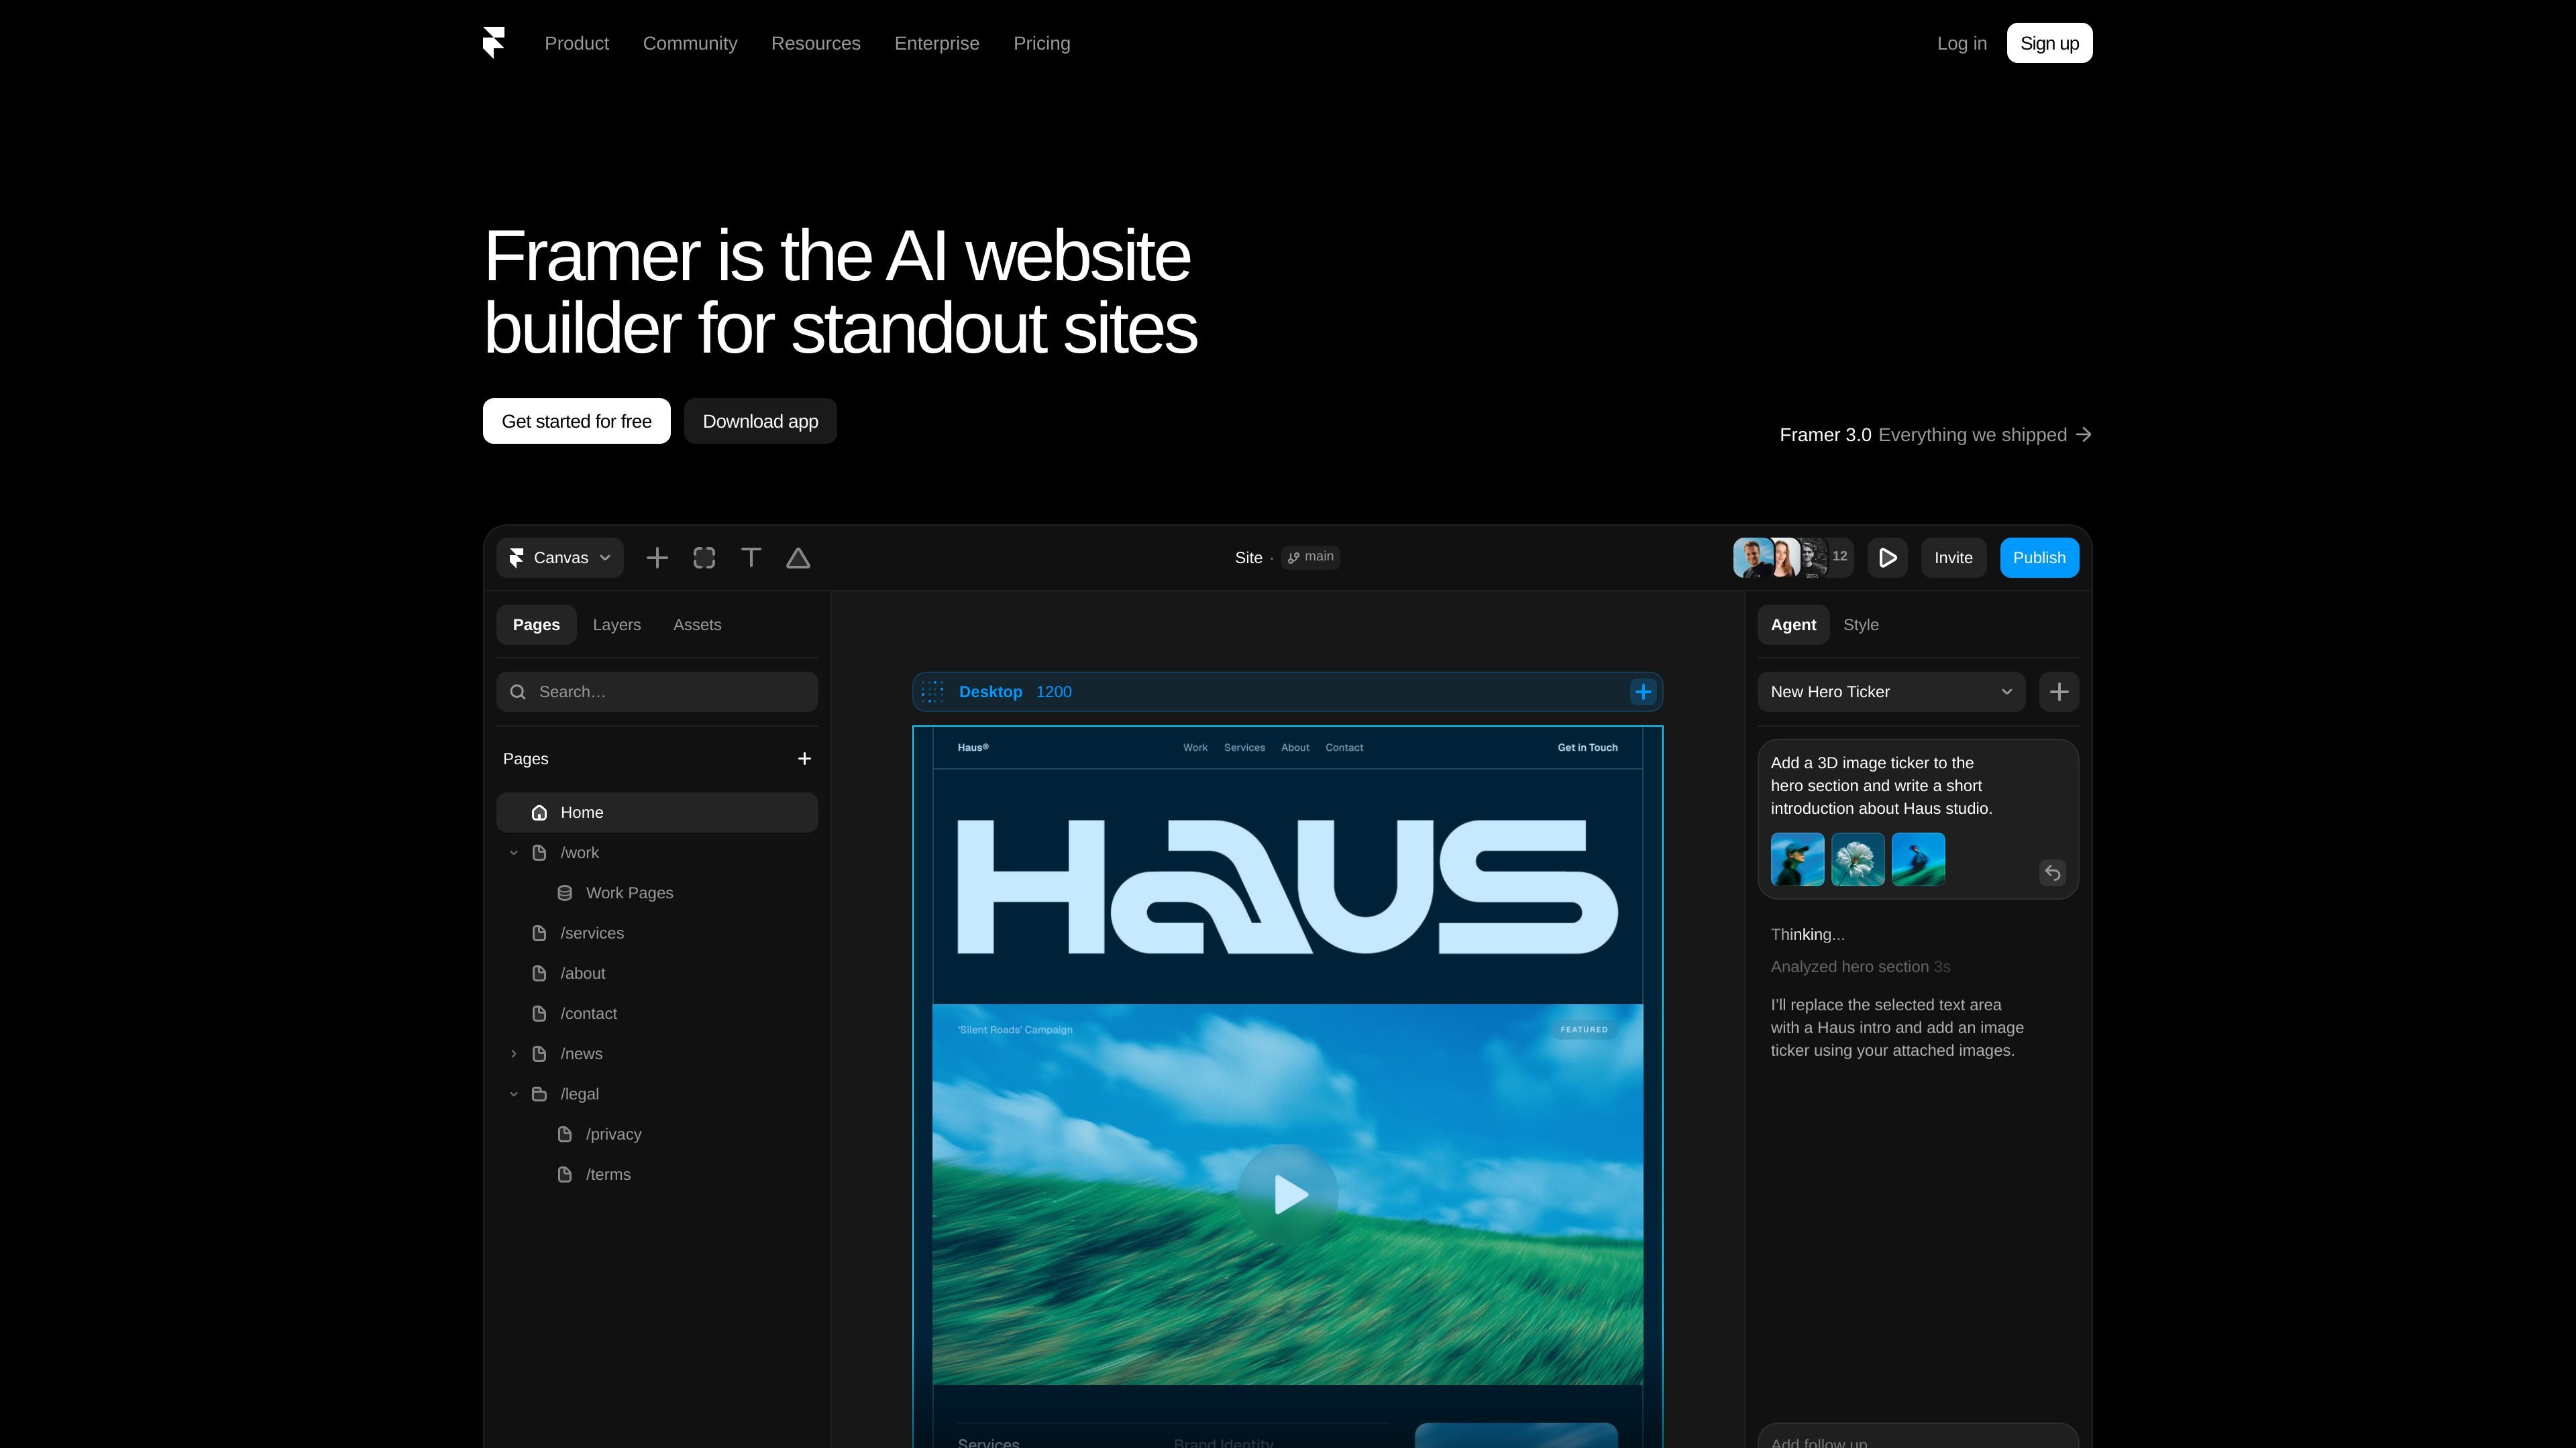This screenshot has height=1448, width=2576.
Task: Click the Work Pages collection icon
Action: point(565,892)
